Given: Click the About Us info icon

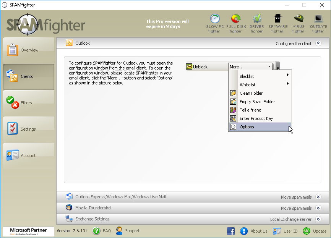Looking at the screenshot, I should [x=243, y=231].
